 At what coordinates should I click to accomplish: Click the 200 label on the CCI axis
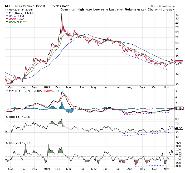point(178,150)
